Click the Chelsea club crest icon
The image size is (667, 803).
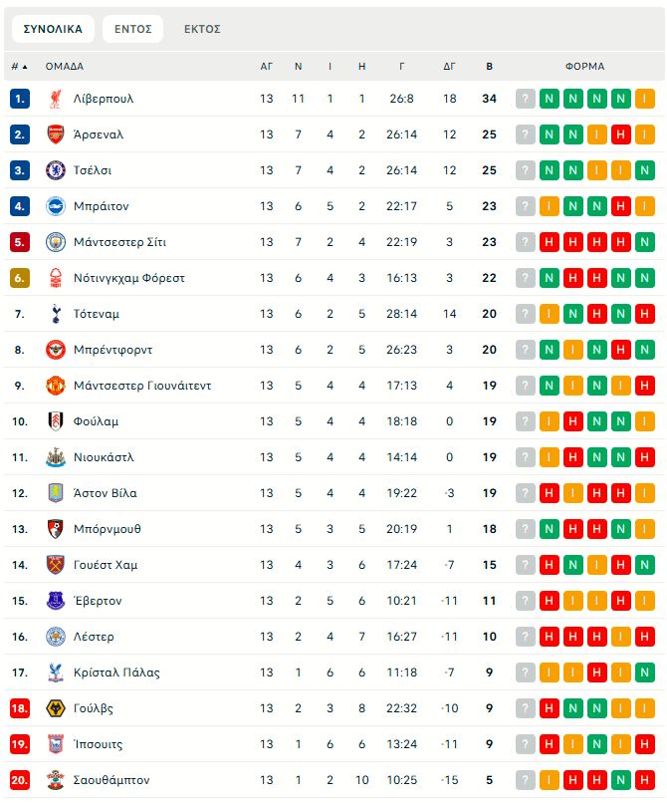click(x=56, y=170)
